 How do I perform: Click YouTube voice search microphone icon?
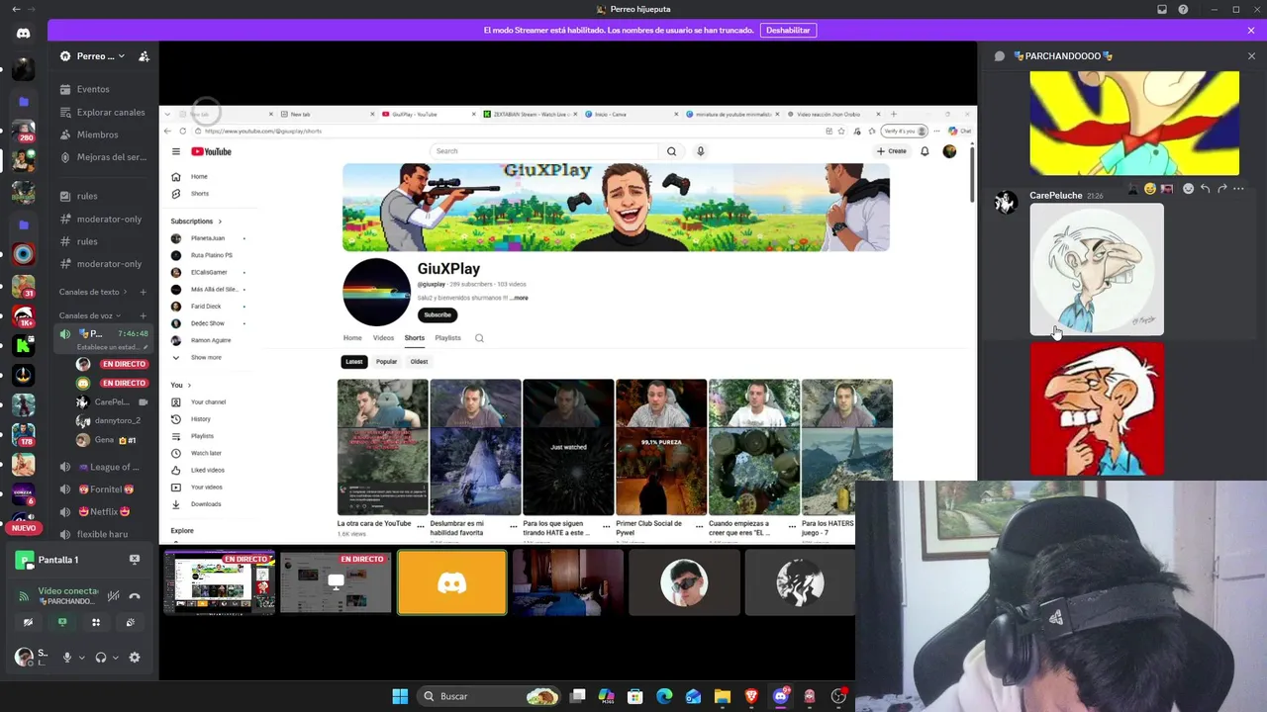[x=700, y=151]
